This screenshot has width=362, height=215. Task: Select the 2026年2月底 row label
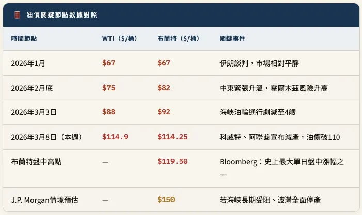click(32, 88)
